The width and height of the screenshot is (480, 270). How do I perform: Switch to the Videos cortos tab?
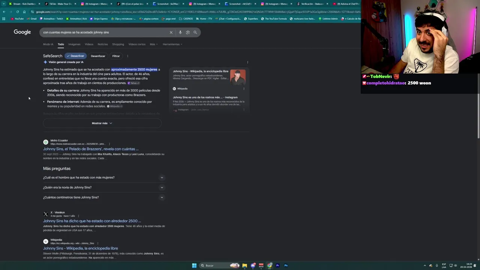pos(137,44)
